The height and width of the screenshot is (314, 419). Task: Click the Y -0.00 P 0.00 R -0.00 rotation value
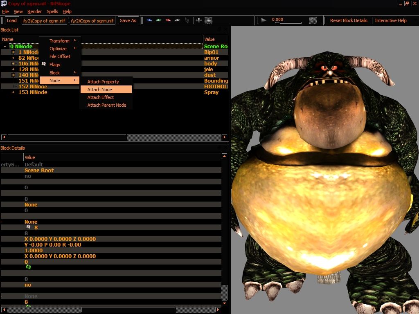tap(53, 244)
